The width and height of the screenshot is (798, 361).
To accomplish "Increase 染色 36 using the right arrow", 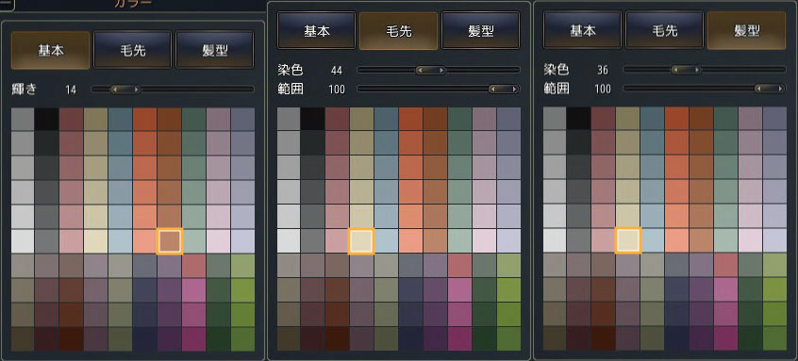I will 697,70.
